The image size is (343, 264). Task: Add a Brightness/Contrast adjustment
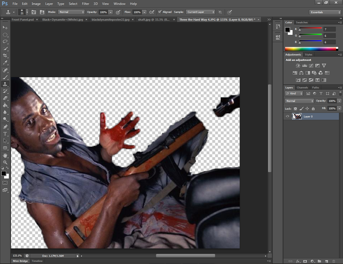point(298,65)
